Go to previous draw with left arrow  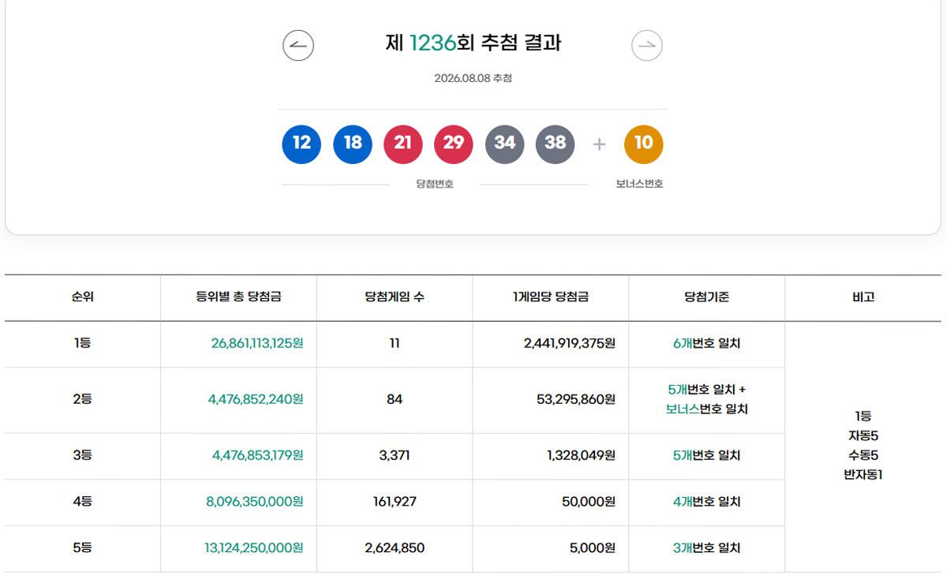click(x=298, y=45)
